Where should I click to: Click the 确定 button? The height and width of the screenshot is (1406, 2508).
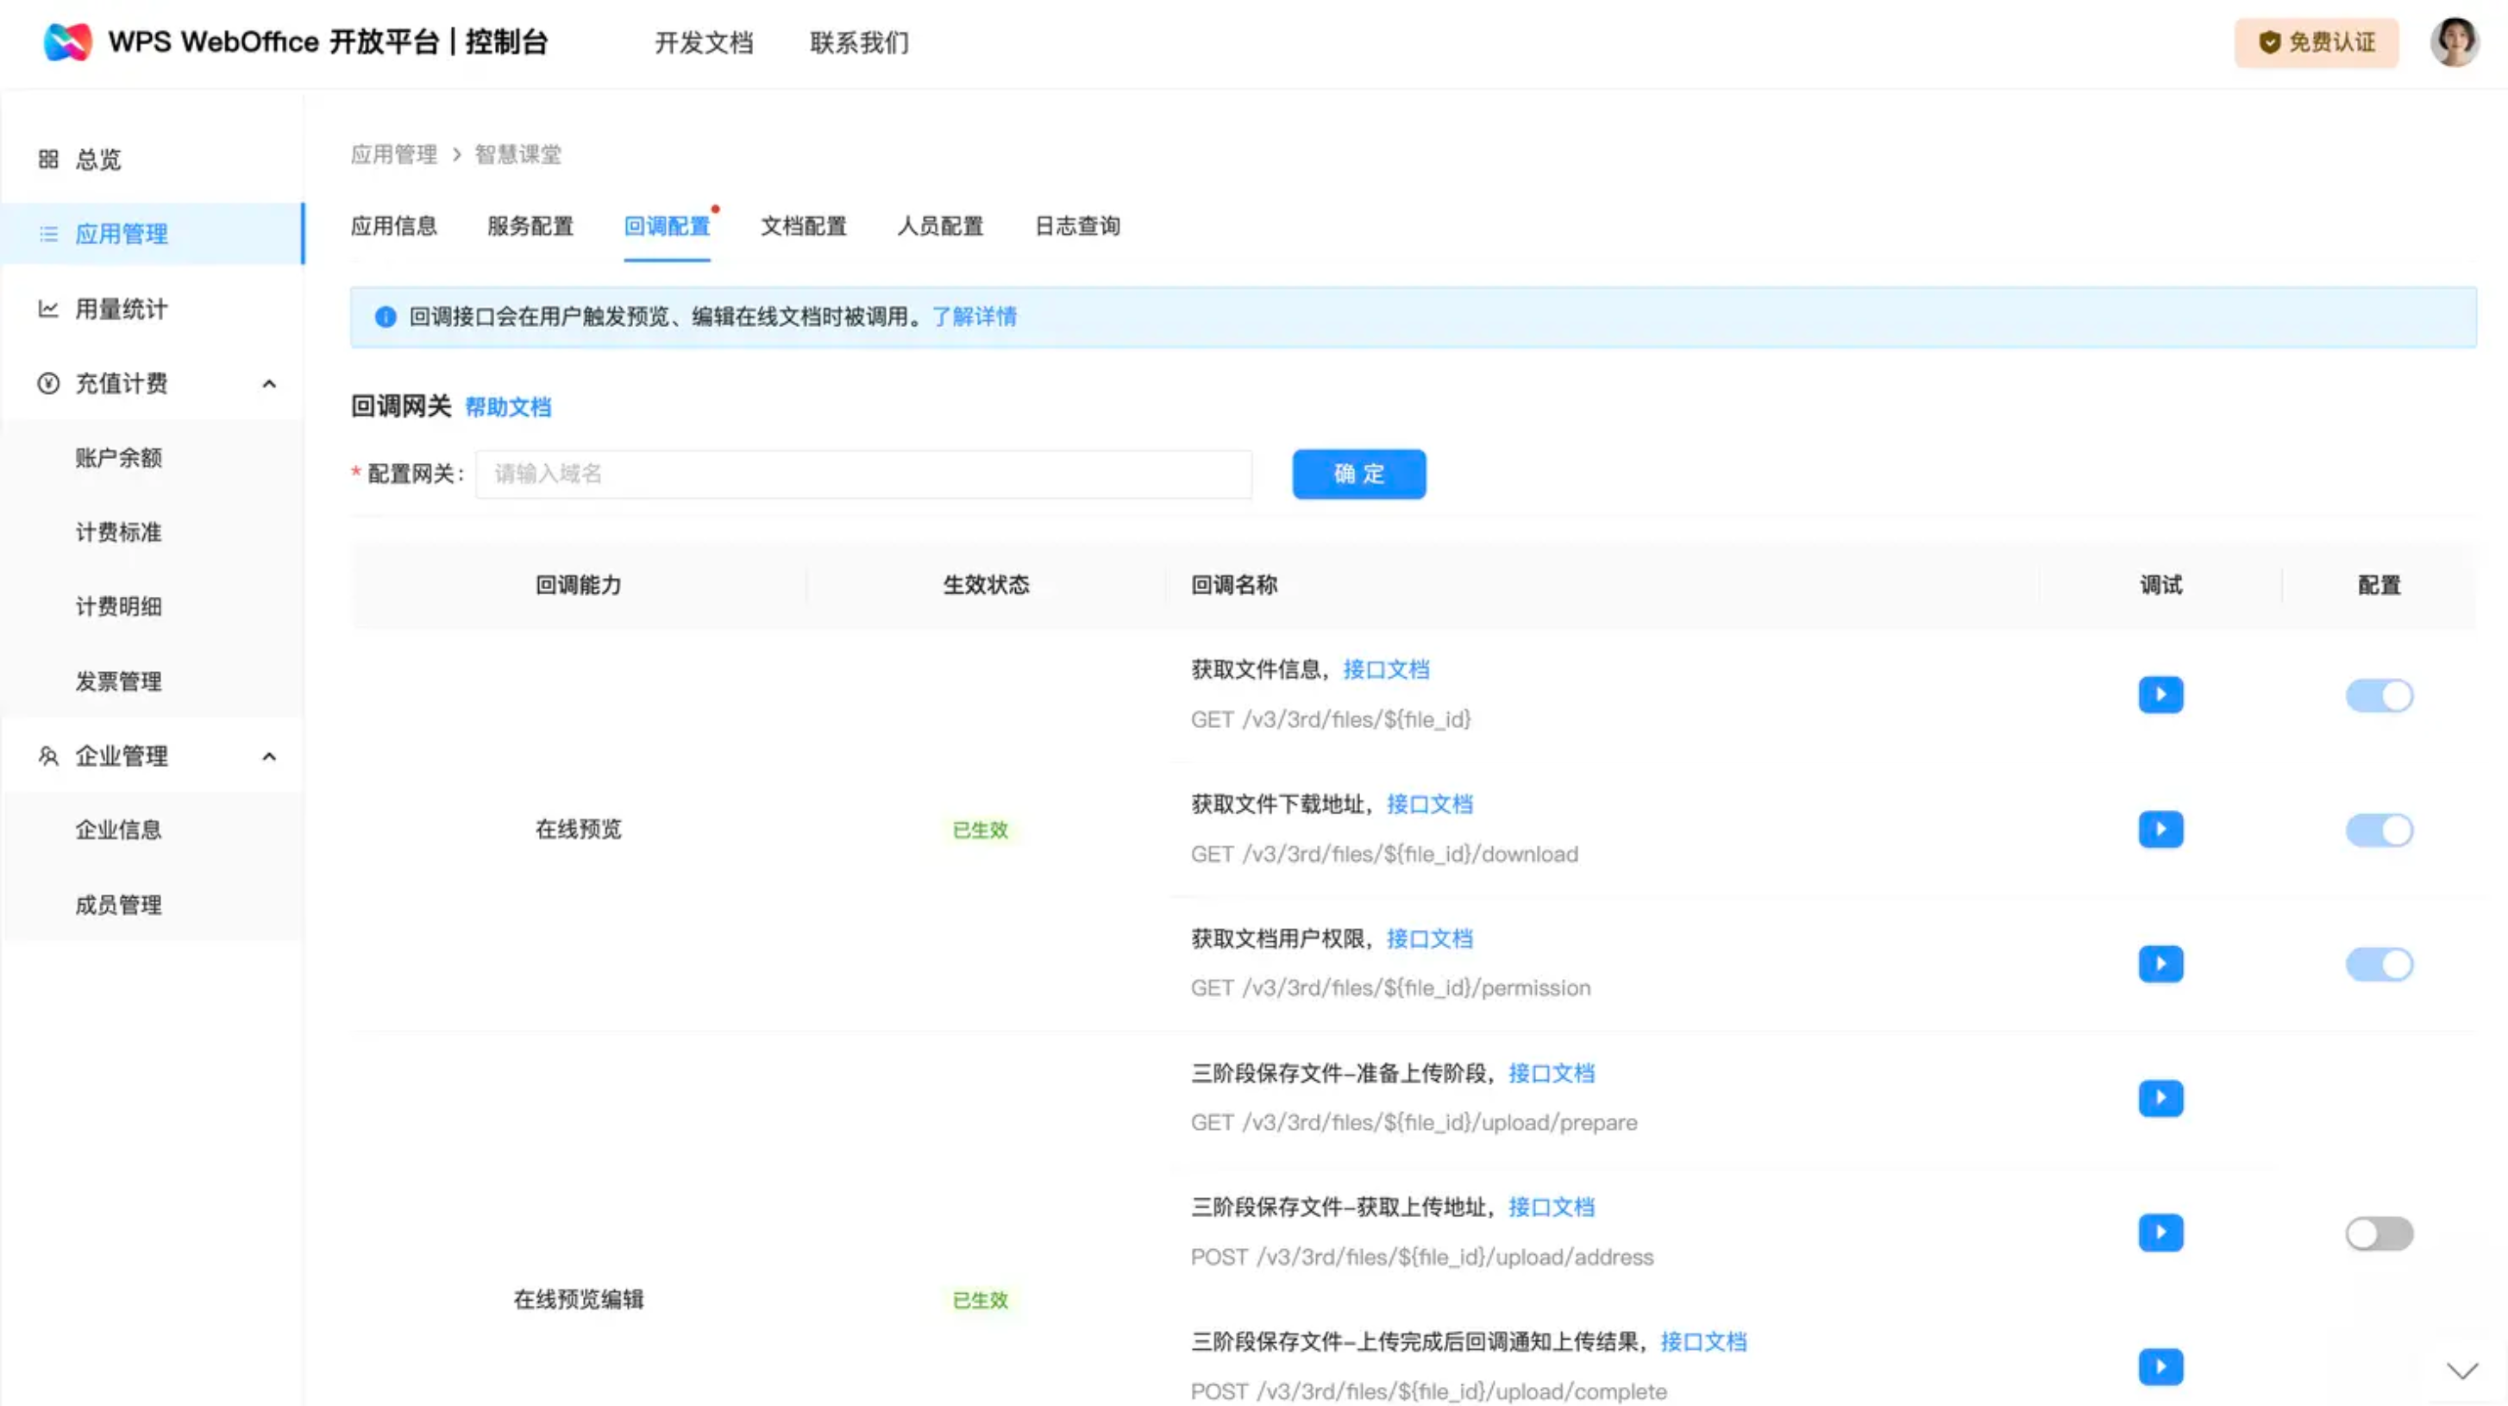pos(1358,474)
